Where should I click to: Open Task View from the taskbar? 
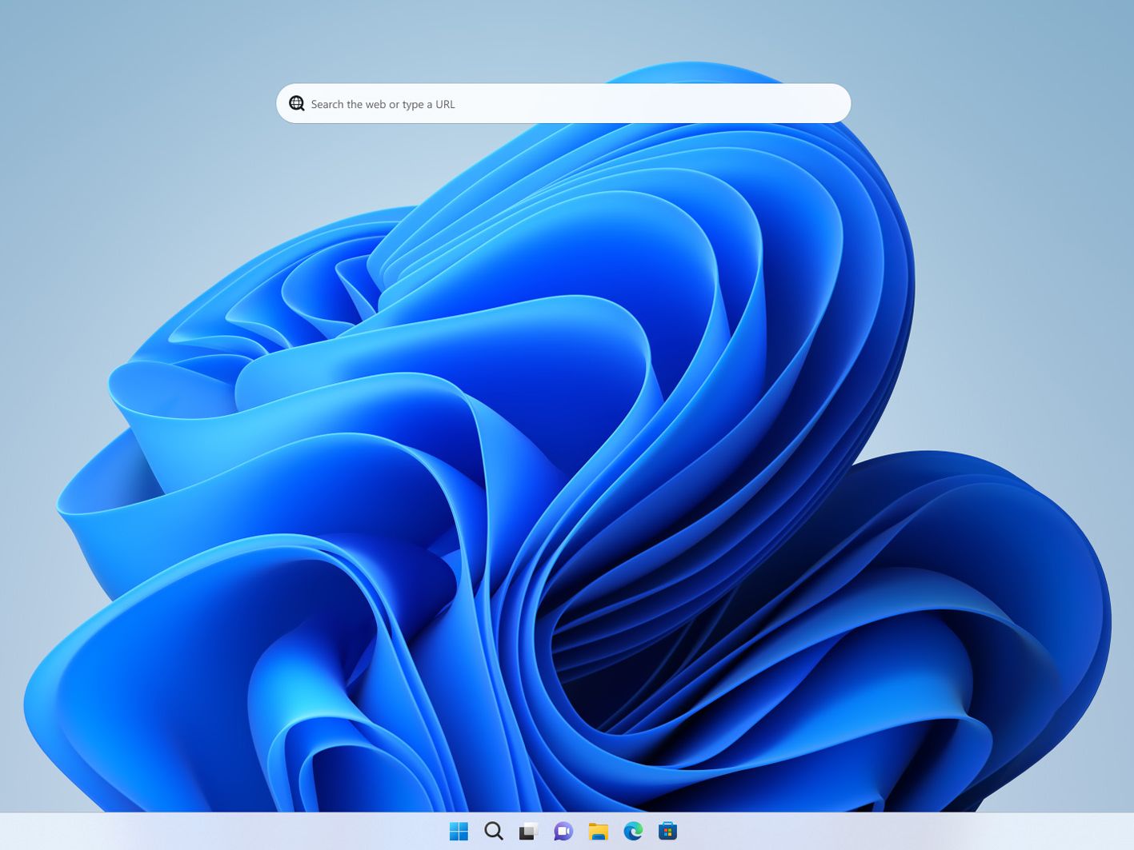528,832
